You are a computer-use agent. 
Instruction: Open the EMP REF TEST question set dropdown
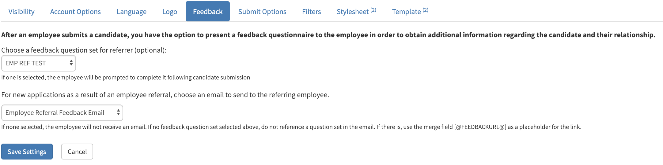(x=35, y=63)
